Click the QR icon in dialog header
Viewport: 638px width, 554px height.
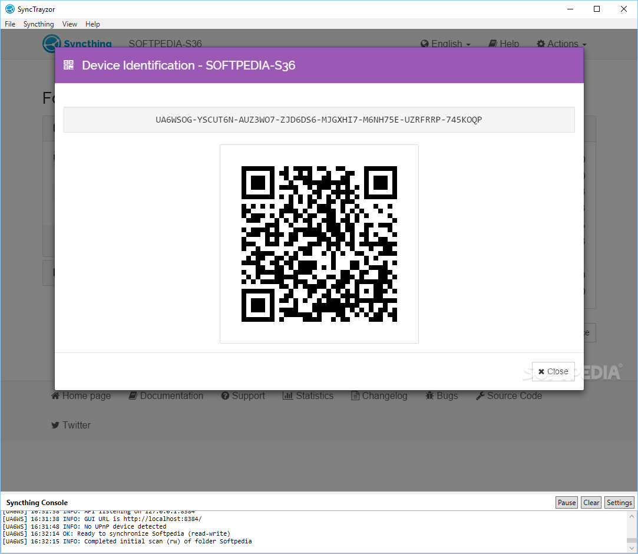pyautogui.click(x=69, y=65)
